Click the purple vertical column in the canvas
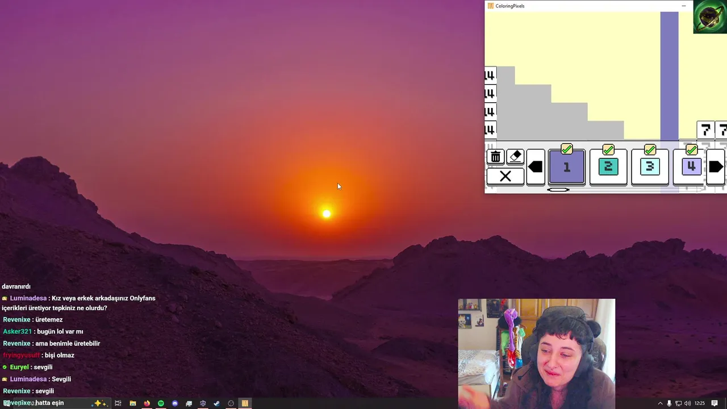Screen dimensions: 727x409 coord(669,76)
